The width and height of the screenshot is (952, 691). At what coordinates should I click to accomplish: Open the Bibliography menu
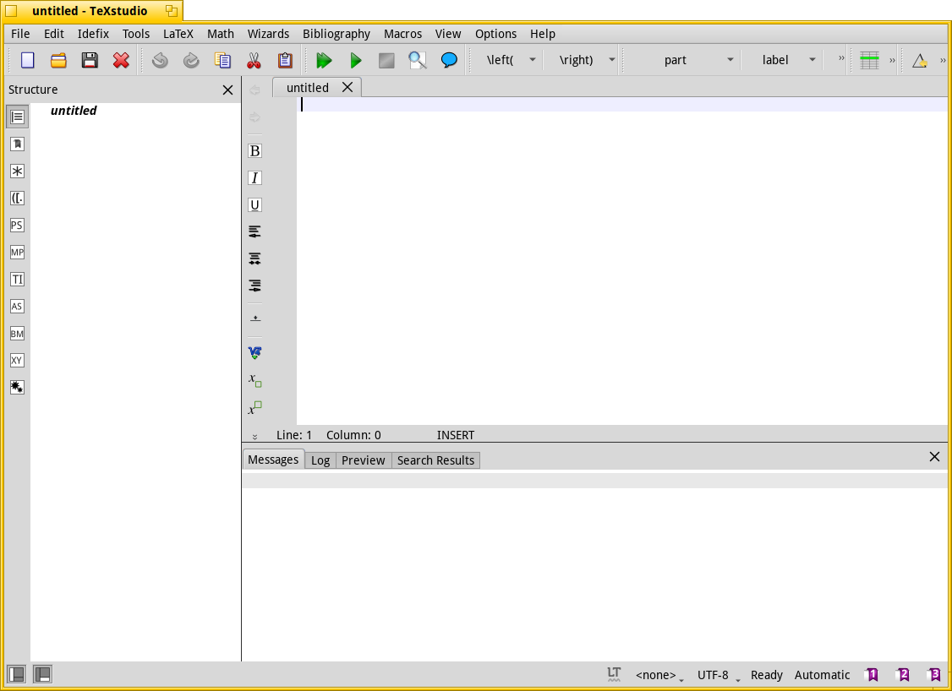(336, 34)
